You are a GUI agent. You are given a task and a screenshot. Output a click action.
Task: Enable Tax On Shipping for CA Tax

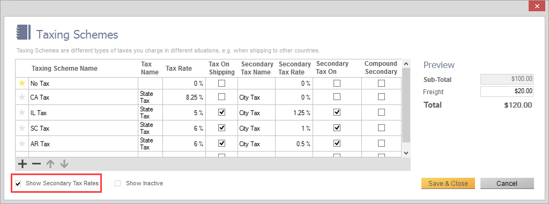[x=221, y=97]
